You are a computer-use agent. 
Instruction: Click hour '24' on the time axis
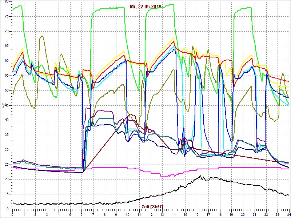tap(289, 214)
